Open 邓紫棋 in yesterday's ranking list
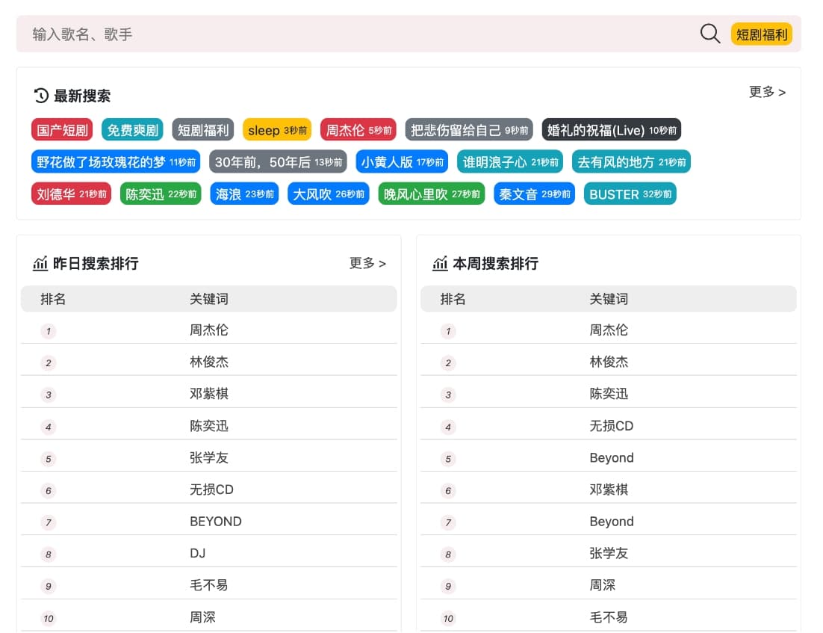The height and width of the screenshot is (633, 823). pos(209,394)
